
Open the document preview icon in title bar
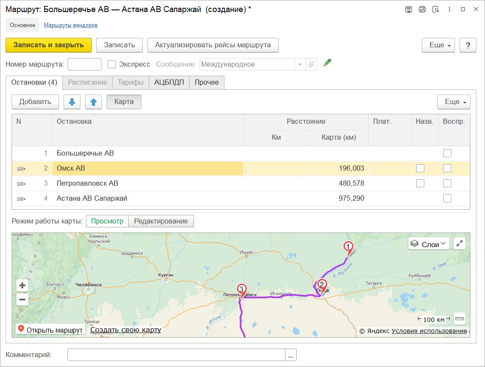[436, 9]
